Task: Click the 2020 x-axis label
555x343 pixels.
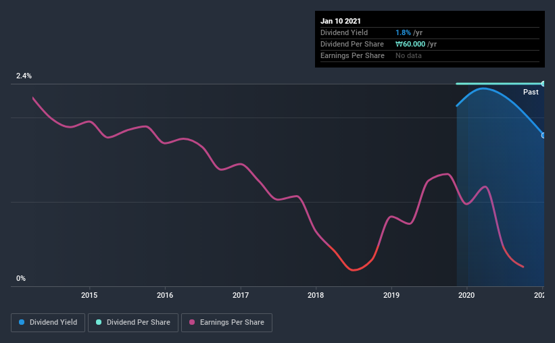Action: [466, 295]
